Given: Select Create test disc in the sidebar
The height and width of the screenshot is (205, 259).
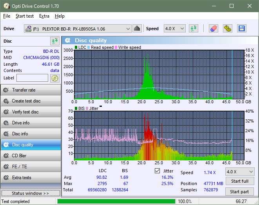Looking at the screenshot, I should [31, 101].
